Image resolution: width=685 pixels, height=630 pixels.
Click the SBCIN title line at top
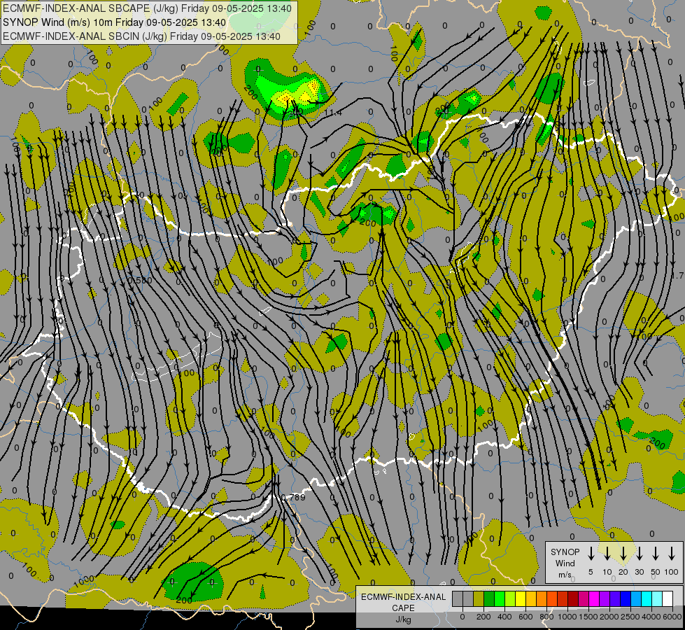click(x=141, y=36)
